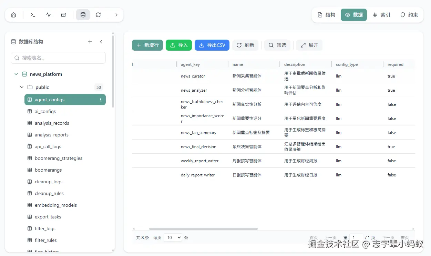Switch to the 索引 tab
Screen dimensions: 431x256
click(x=381, y=15)
